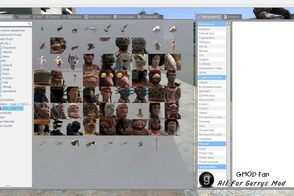Spawn the turquoise spider creature model
Viewport: 294px width, 196px height.
pos(91,29)
